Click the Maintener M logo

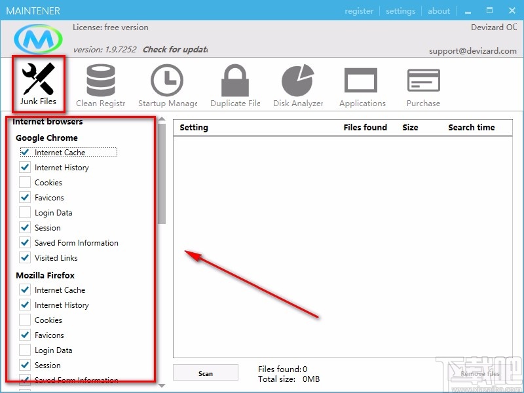[x=38, y=39]
